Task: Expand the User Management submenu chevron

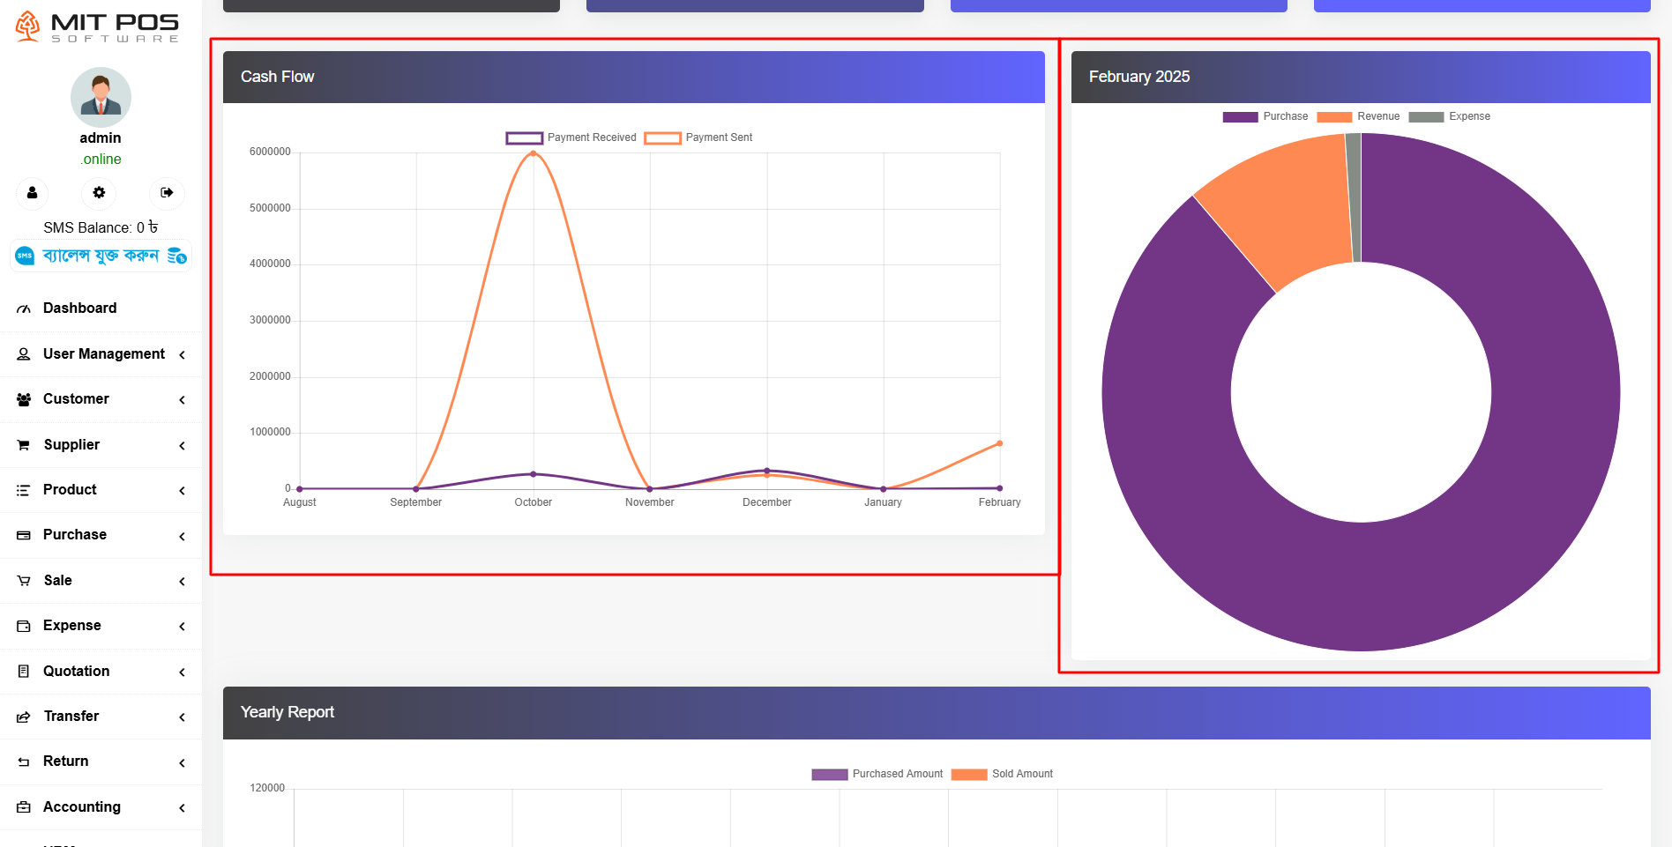Action: point(183,355)
